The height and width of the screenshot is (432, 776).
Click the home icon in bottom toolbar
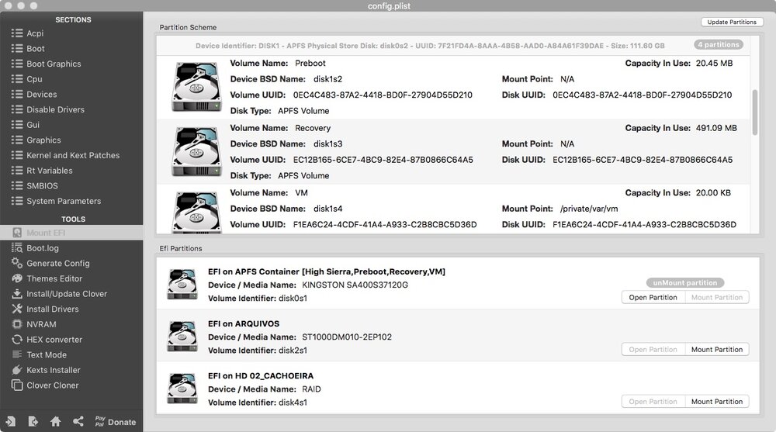pos(55,421)
